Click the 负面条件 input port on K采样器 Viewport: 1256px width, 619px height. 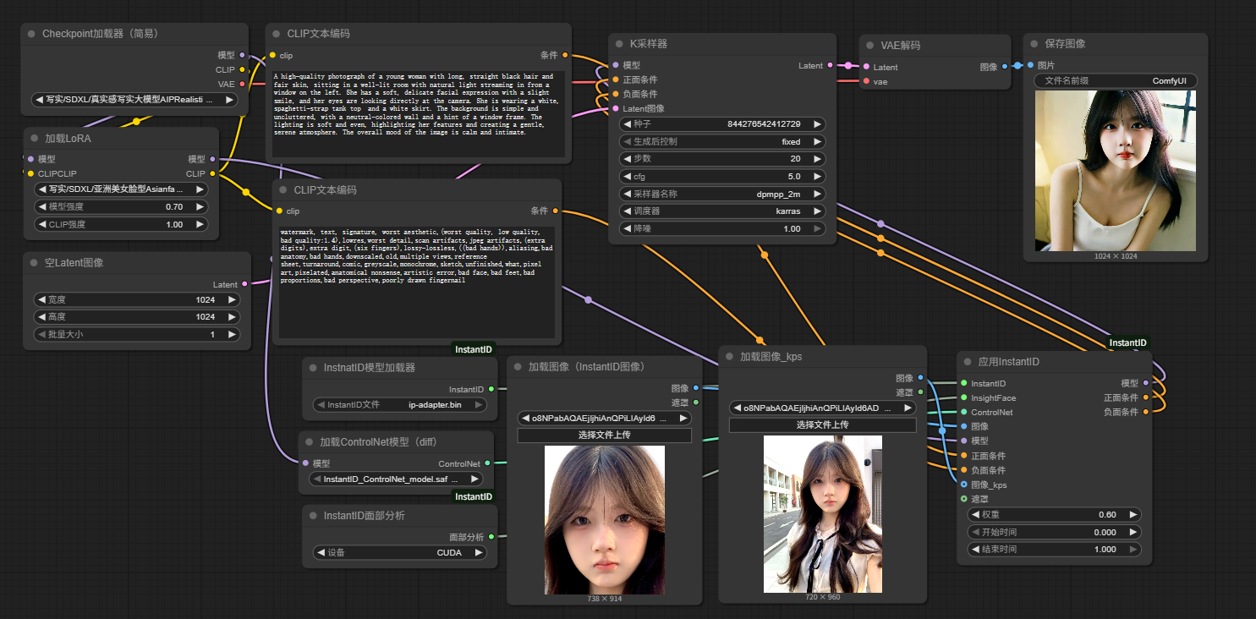[615, 94]
